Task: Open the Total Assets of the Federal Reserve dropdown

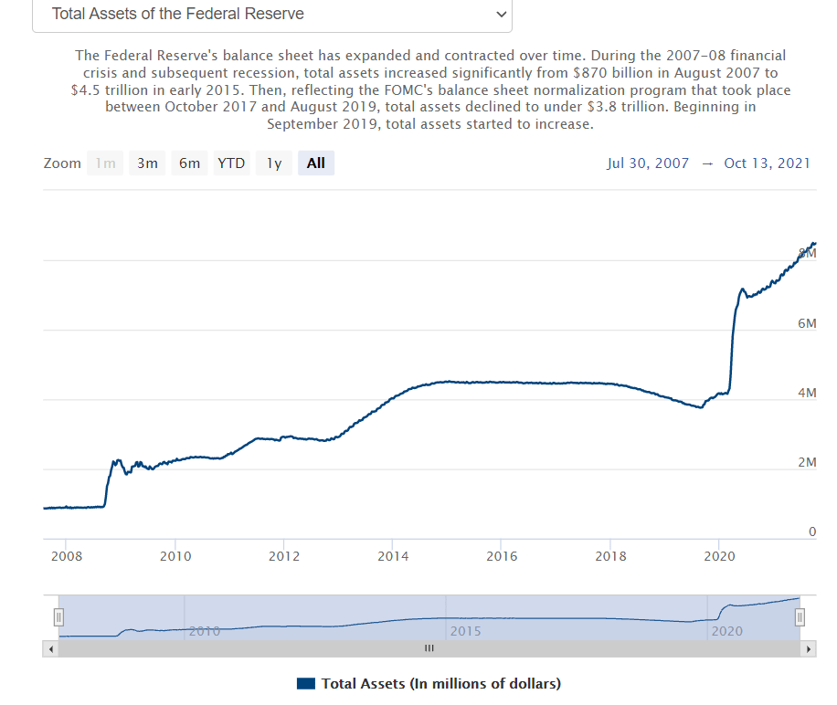Action: pyautogui.click(x=272, y=15)
